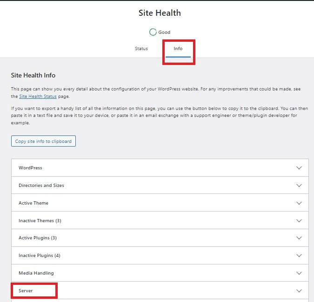Expand Inactive Themes (3) section
The height and width of the screenshot is (302, 314).
click(40, 221)
